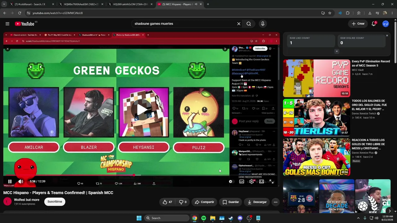This screenshot has height=223, width=397.
Task: Open media controls in the Chrome toolbar
Action: click(x=377, y=13)
